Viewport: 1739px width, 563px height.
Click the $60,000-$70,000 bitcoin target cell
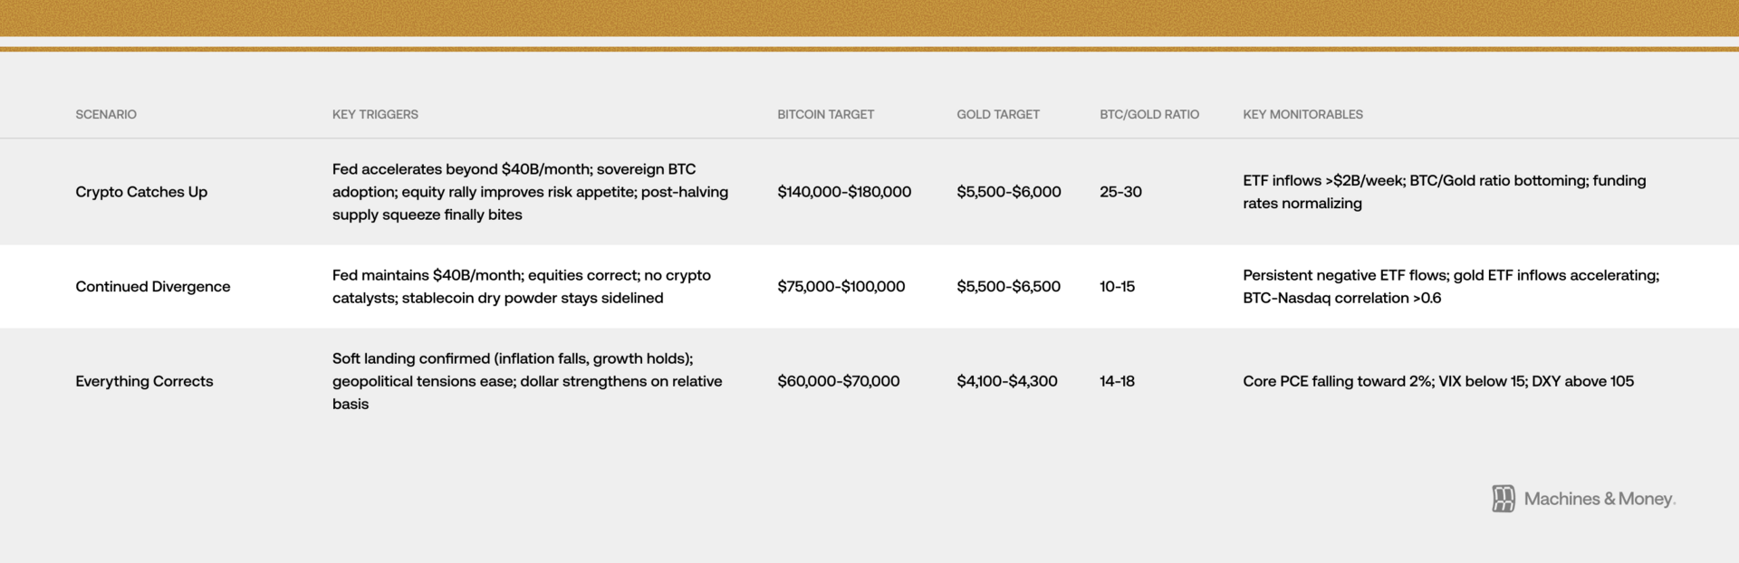pyautogui.click(x=839, y=381)
